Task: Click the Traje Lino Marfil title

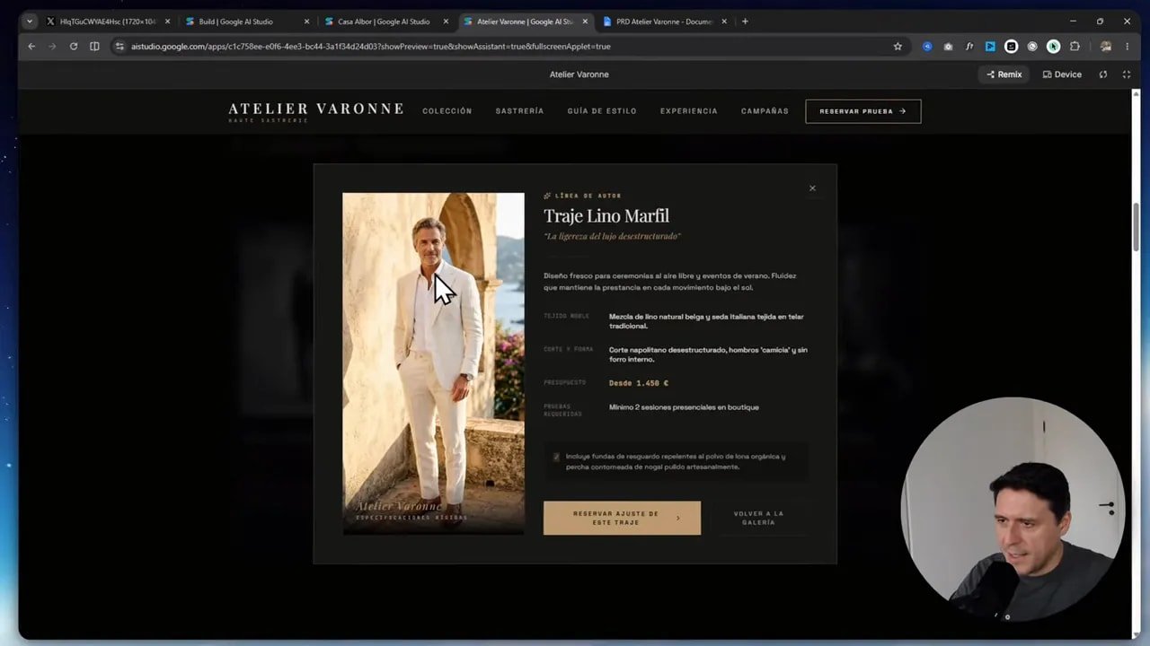Action: click(606, 215)
